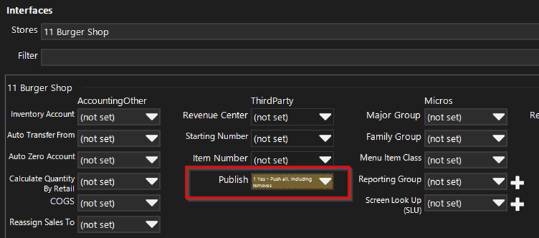Click the 'Stores' field label
Image resolution: width=539 pixels, height=238 pixels.
point(25,30)
